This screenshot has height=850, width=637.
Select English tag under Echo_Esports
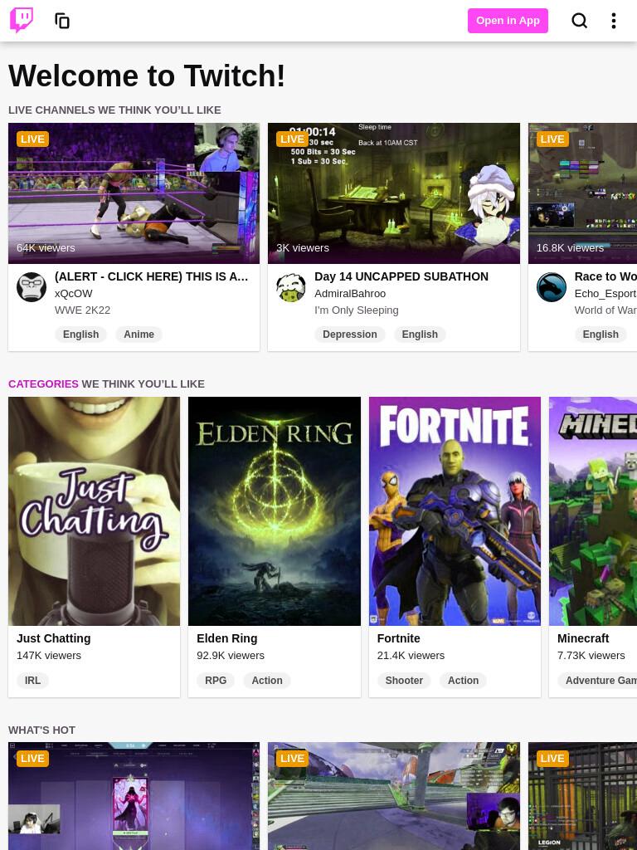pos(601,334)
